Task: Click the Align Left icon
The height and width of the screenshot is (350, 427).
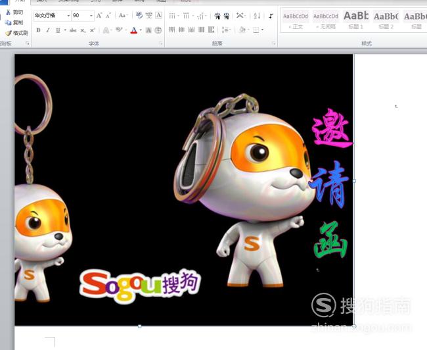Action: [171, 30]
